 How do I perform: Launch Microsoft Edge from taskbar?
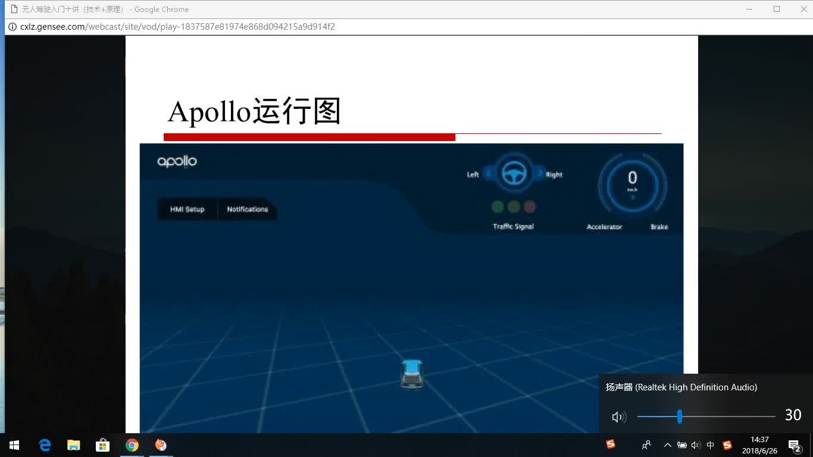pyautogui.click(x=45, y=445)
